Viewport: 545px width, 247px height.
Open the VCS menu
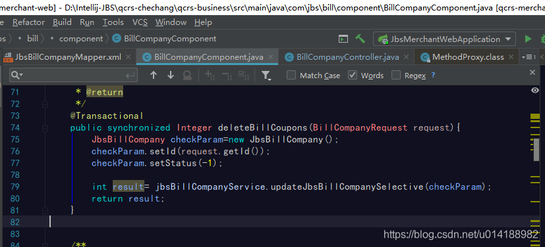pyautogui.click(x=140, y=22)
